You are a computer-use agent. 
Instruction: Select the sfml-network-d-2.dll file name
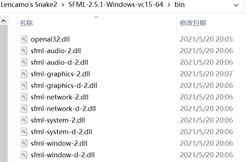click(x=63, y=108)
